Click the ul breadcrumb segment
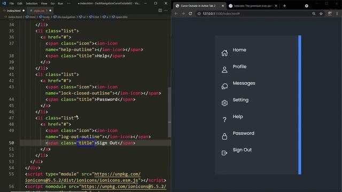The image size is (342, 192). point(84,17)
